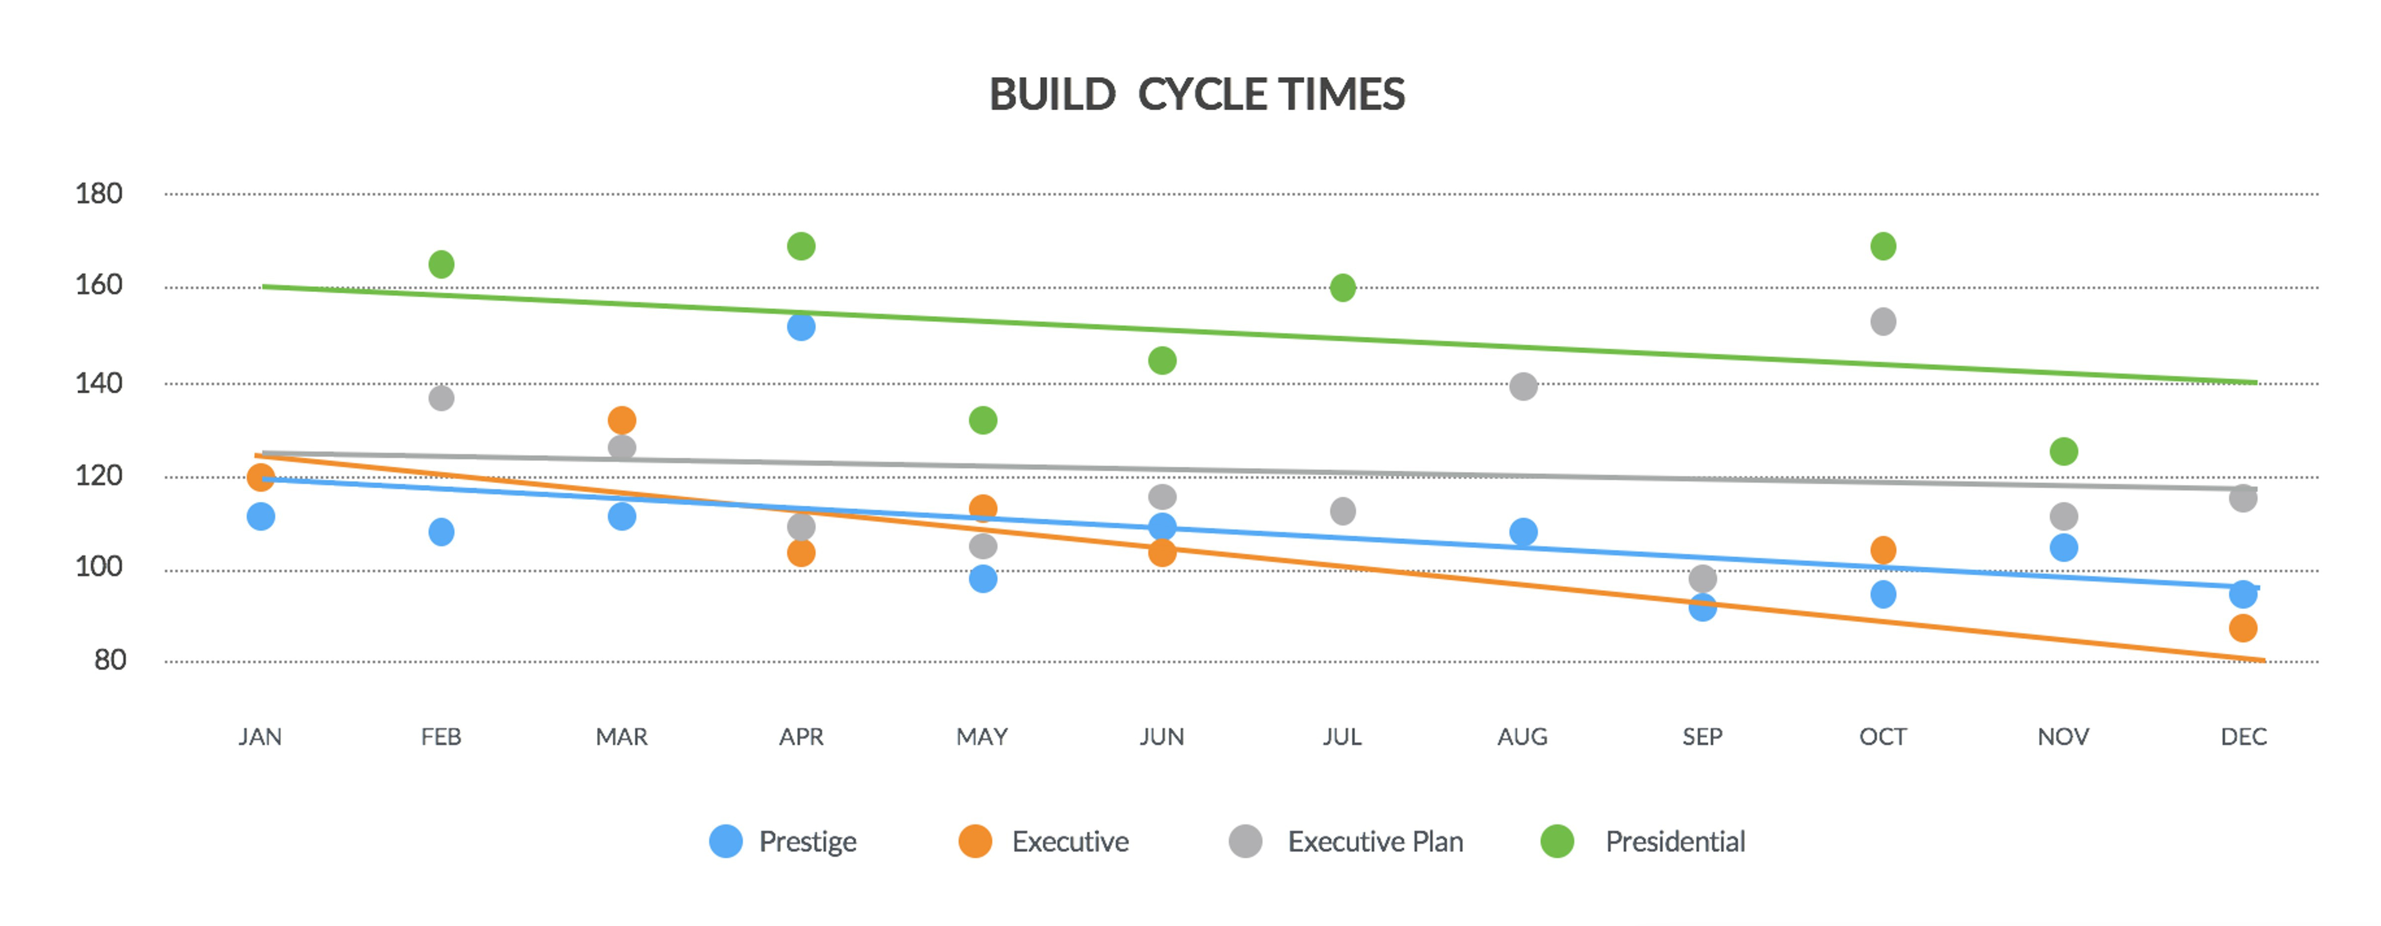Toggle the Executive Plan legend label
Image resolution: width=2381 pixels, height=926 pixels.
[x=1375, y=841]
